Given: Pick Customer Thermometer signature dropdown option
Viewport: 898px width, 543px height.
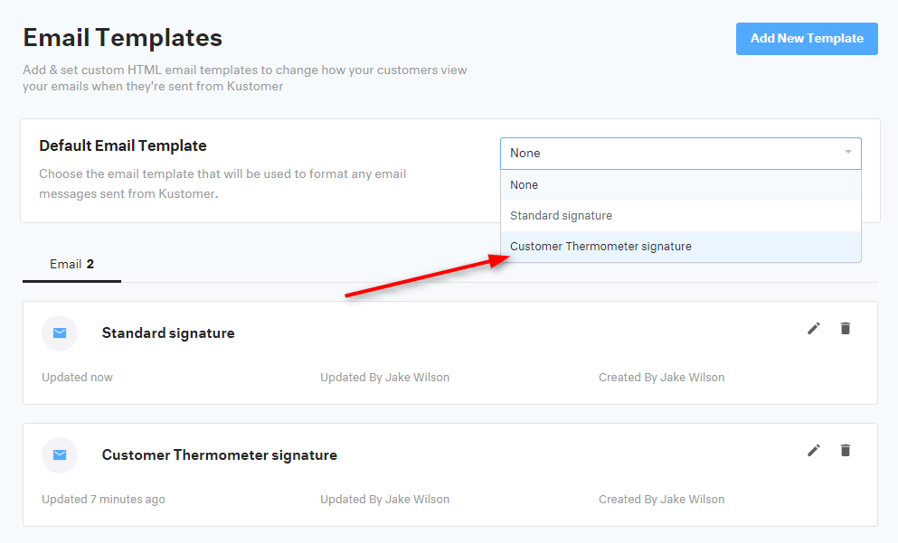Looking at the screenshot, I should [x=680, y=247].
